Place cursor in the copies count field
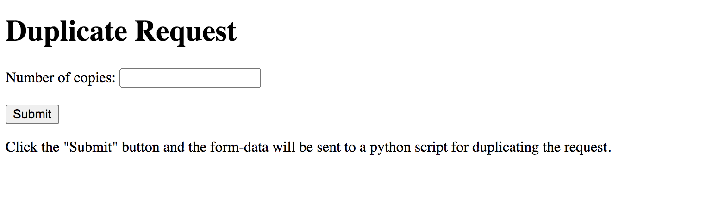The image size is (725, 210). point(190,78)
